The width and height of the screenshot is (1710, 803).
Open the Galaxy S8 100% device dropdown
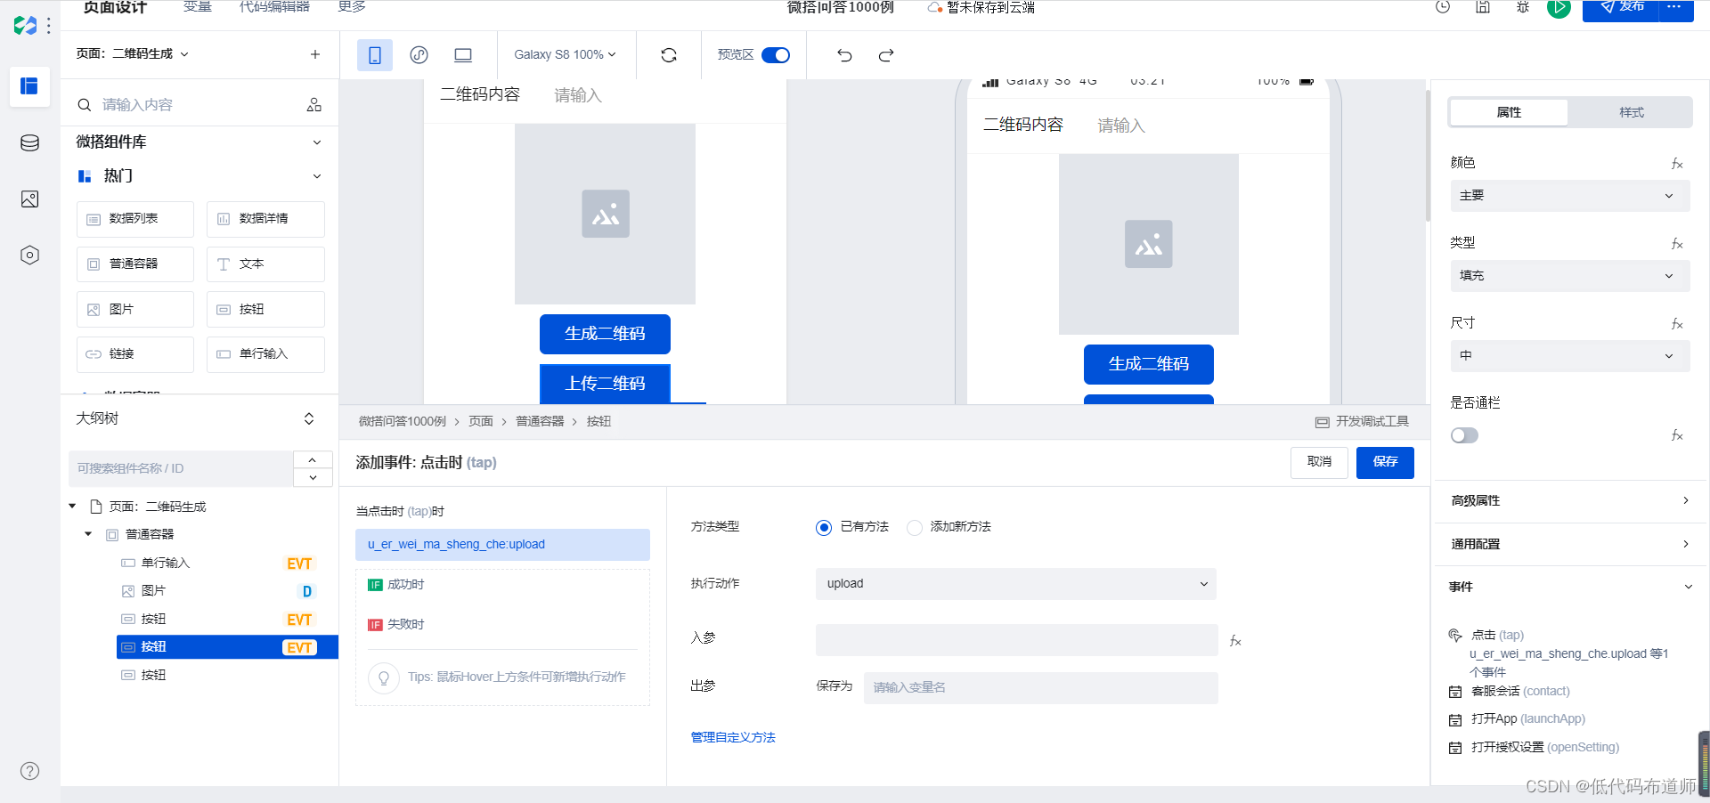(566, 55)
